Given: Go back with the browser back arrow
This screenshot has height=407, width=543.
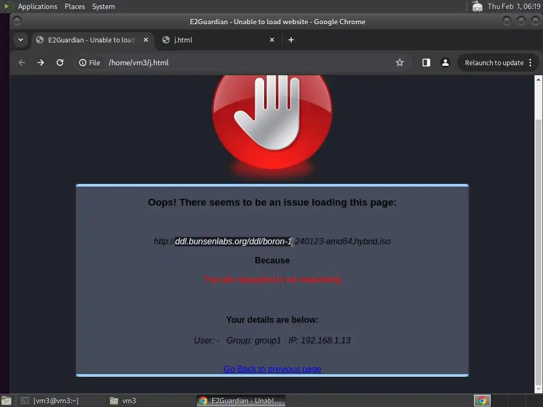Looking at the screenshot, I should 22,63.
